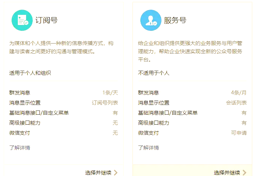Click the arrow next to 订阅号 选择并继续
Screen dimensions: 256x176
116,173
